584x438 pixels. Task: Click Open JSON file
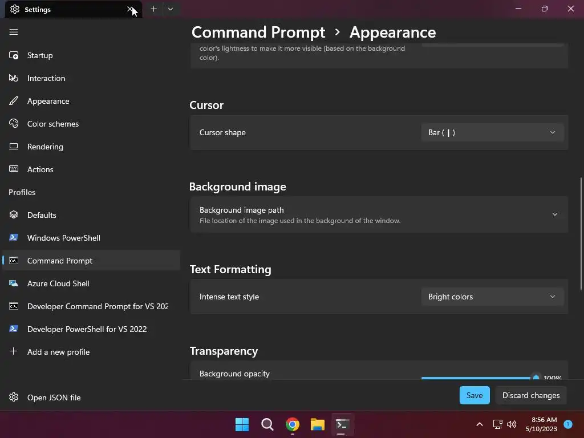tap(91, 398)
